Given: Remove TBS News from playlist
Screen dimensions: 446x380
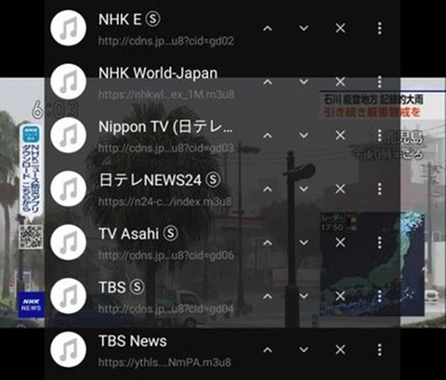Looking at the screenshot, I should tap(340, 350).
